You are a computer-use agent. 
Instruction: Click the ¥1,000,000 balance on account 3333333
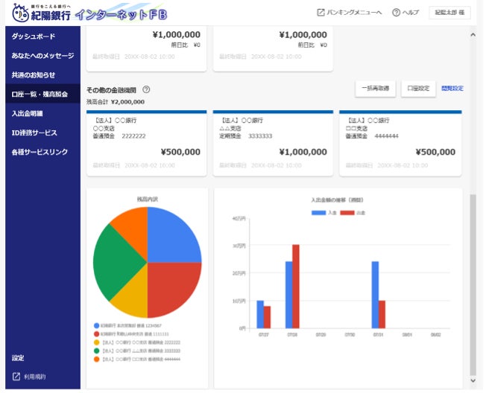click(x=303, y=152)
